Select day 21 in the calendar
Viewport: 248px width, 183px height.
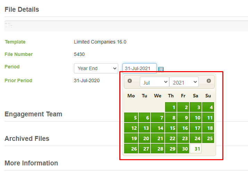(158, 138)
